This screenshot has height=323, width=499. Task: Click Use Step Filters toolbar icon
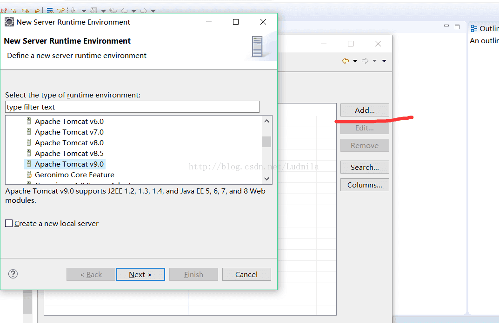click(x=61, y=11)
